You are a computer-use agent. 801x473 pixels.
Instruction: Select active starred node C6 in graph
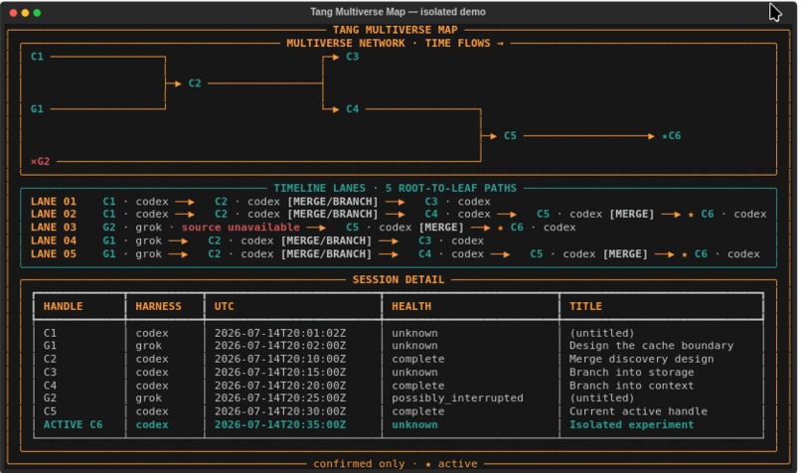671,136
